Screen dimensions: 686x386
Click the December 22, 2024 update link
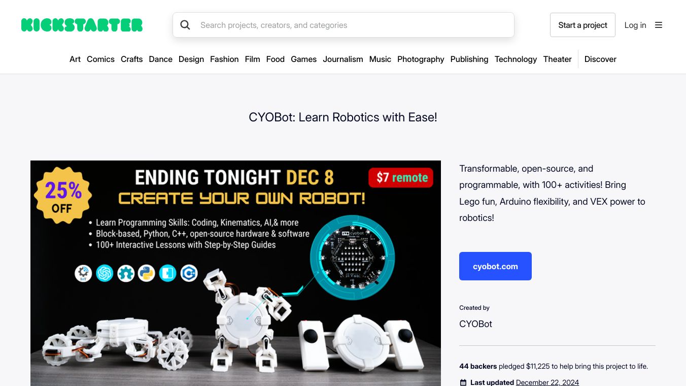point(547,382)
